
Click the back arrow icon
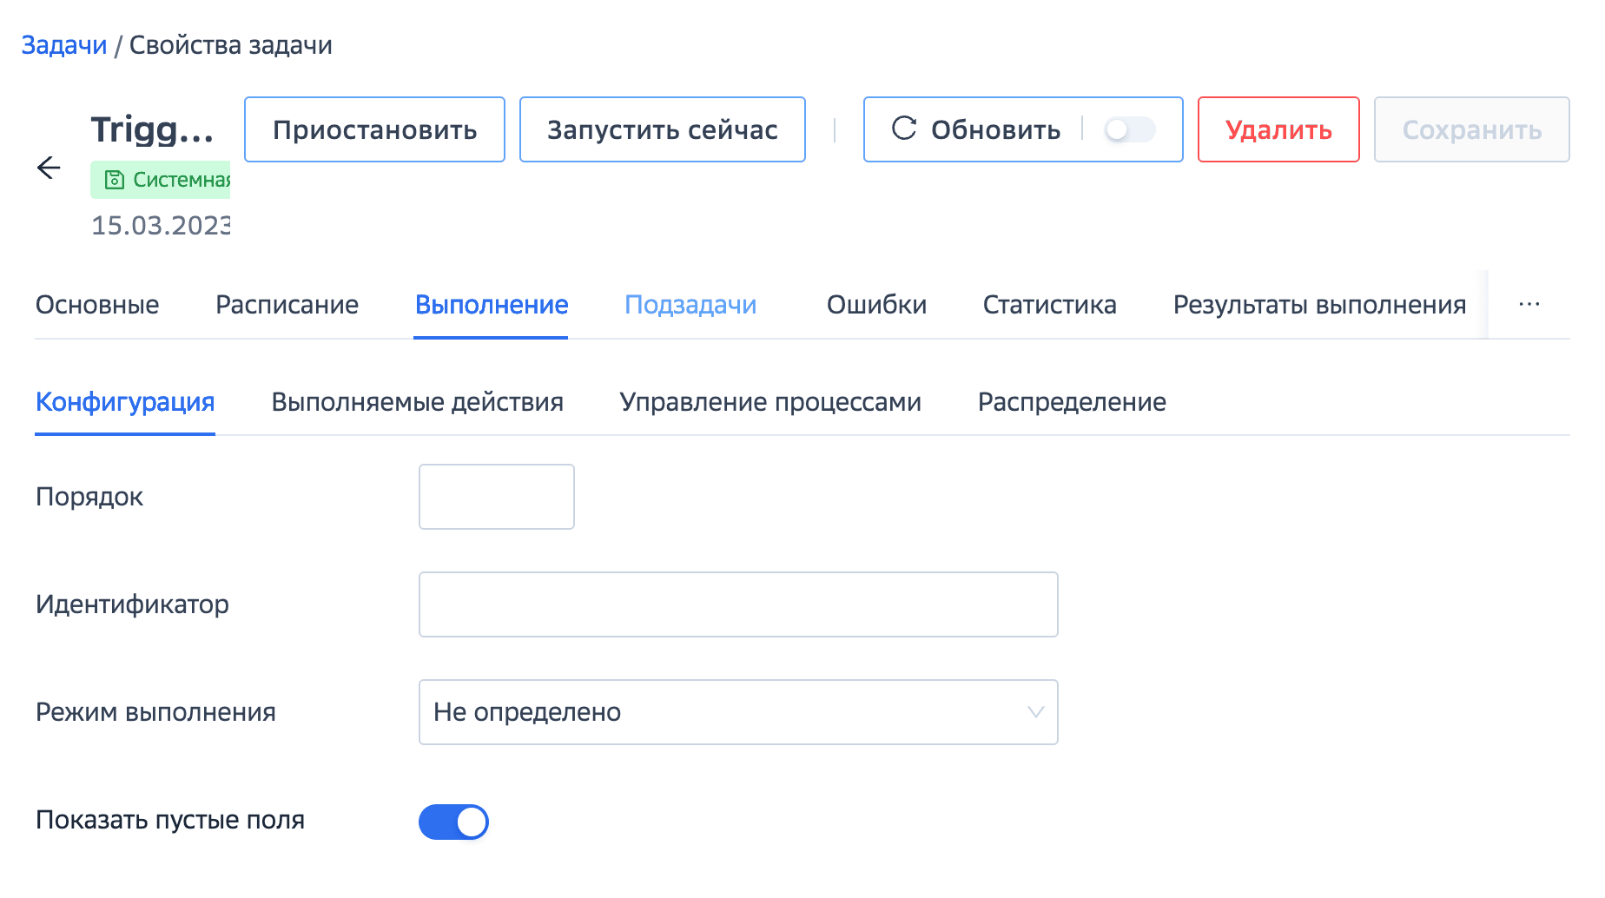click(50, 168)
